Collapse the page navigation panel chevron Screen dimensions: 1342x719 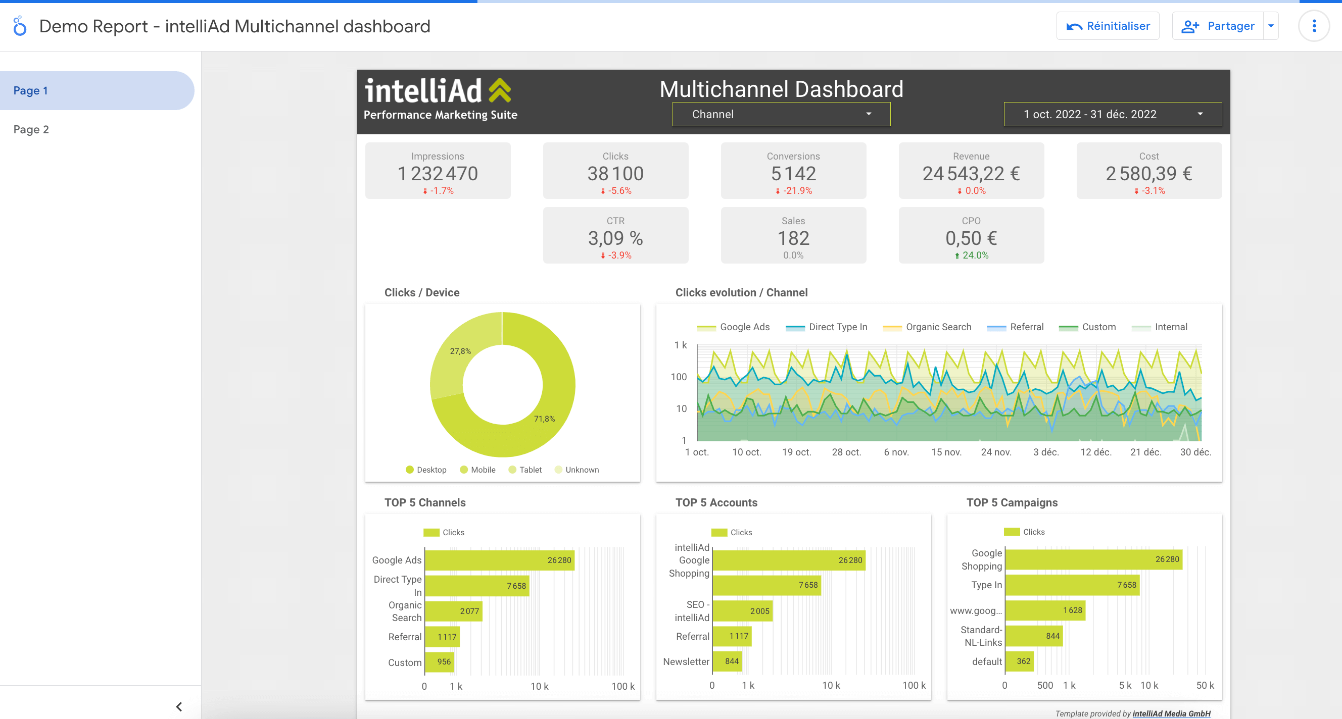[x=179, y=706]
